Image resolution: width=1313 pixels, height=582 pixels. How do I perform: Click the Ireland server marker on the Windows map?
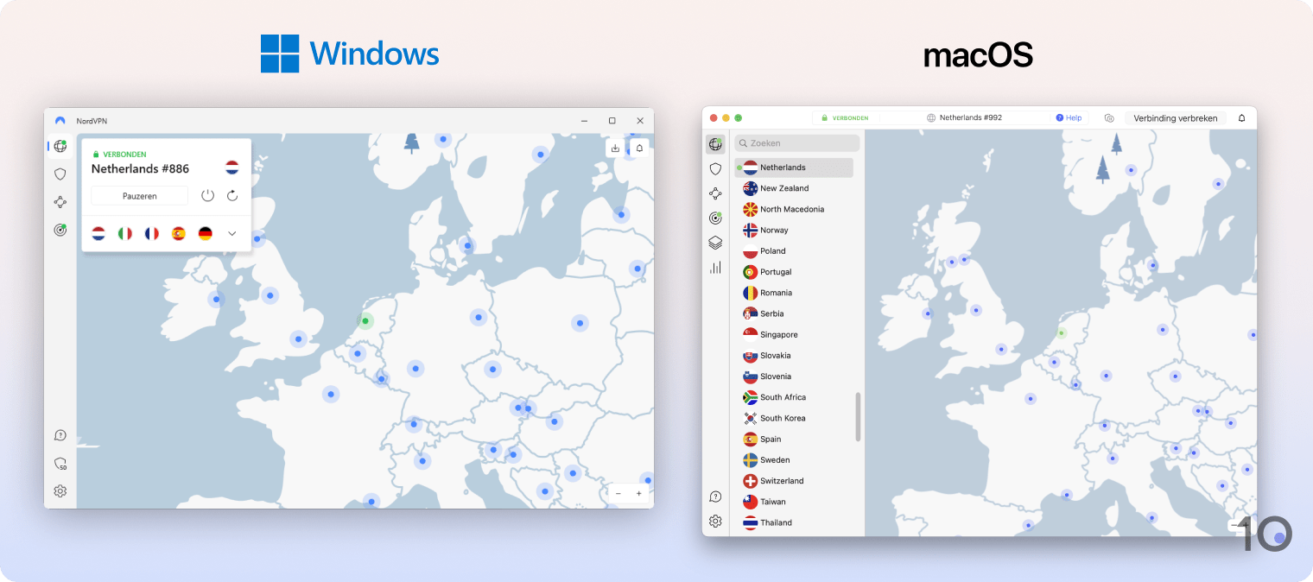point(216,300)
